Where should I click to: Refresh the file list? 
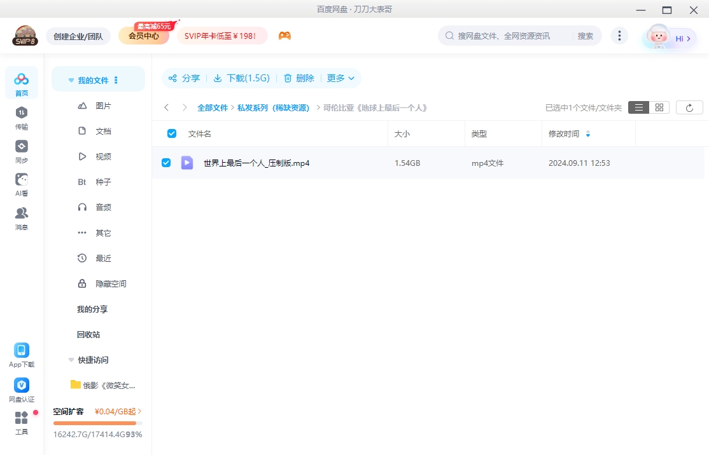coord(689,107)
